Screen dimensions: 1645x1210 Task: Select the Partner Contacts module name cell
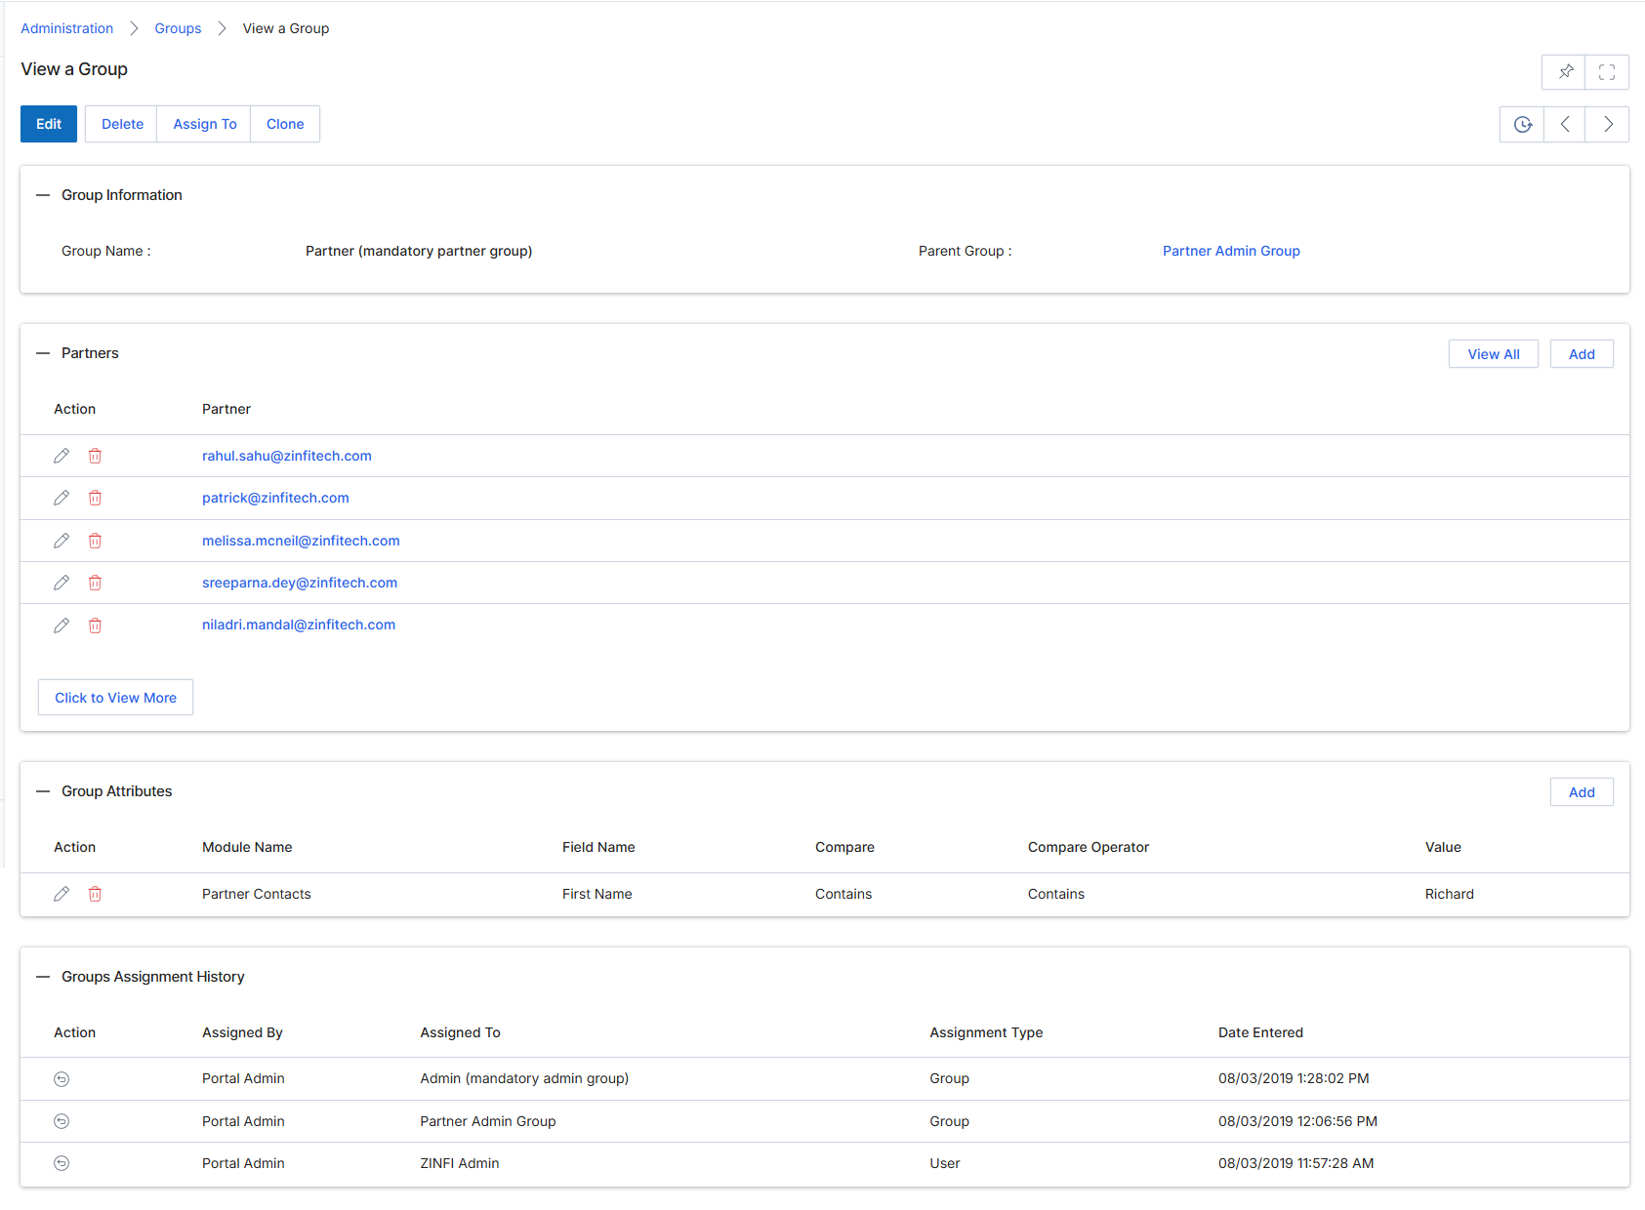(x=257, y=894)
